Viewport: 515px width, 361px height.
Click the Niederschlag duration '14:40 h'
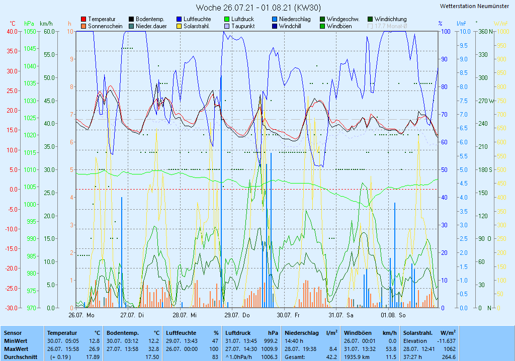click(x=294, y=341)
